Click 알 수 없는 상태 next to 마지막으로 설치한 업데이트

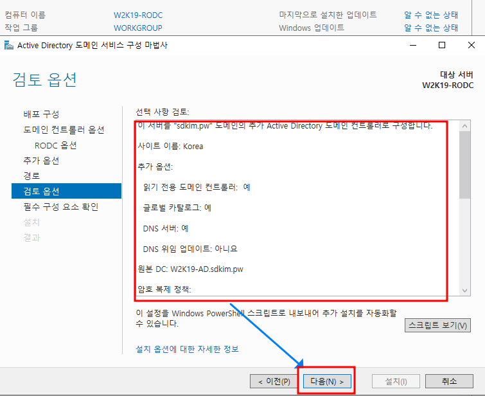coord(431,15)
